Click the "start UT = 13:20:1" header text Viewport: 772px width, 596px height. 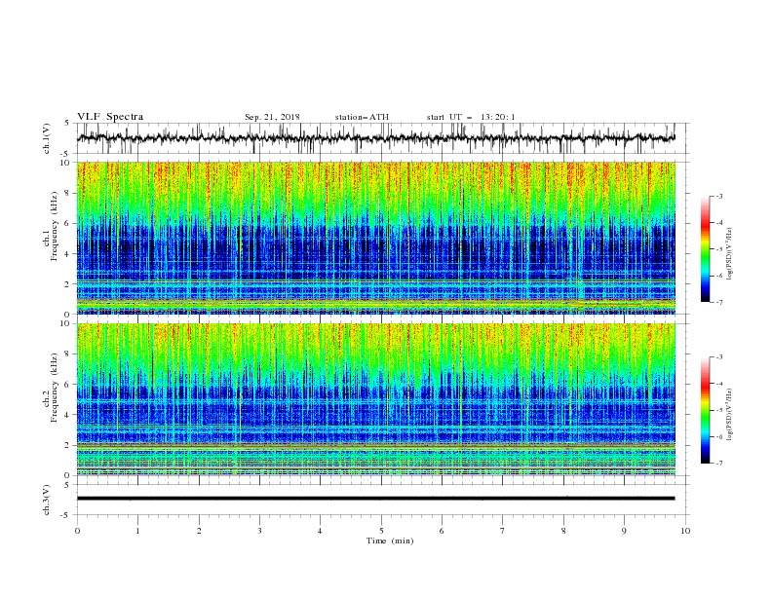[471, 117]
